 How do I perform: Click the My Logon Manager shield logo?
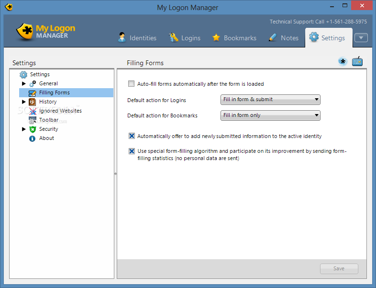point(24,32)
